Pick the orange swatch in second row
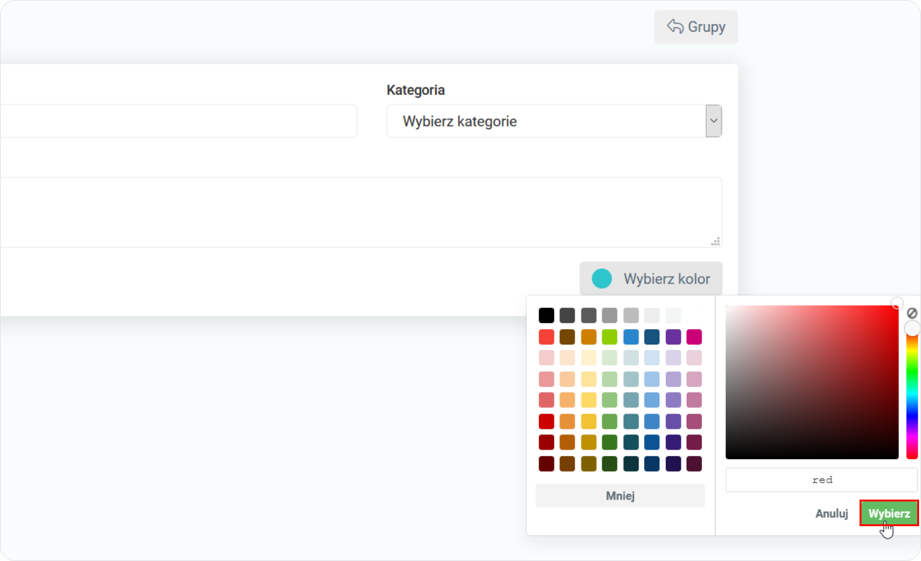Screen dimensions: 921x561 click(589, 337)
